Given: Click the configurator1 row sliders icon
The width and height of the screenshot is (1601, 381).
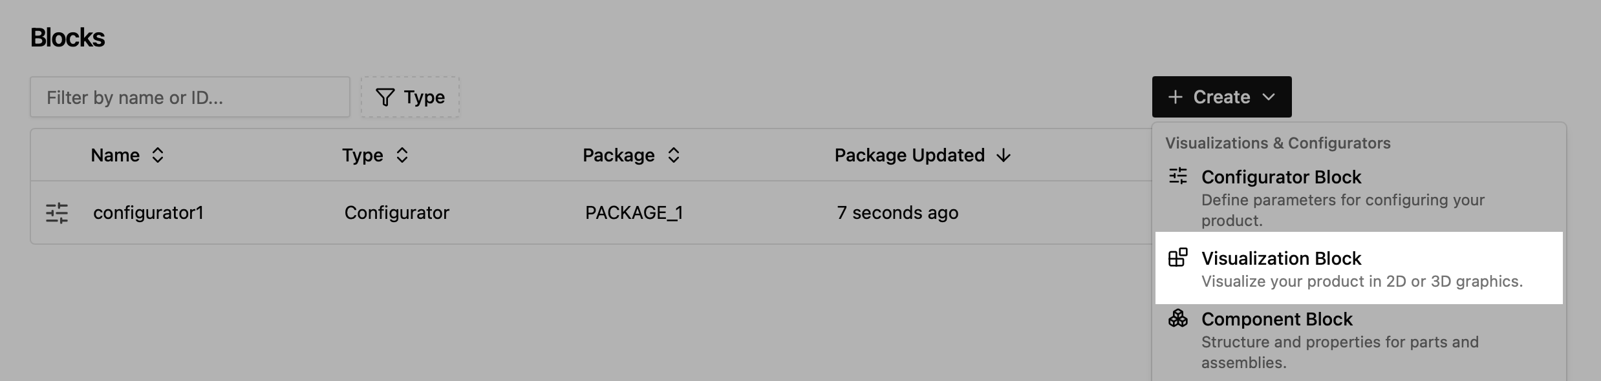Looking at the screenshot, I should [57, 213].
